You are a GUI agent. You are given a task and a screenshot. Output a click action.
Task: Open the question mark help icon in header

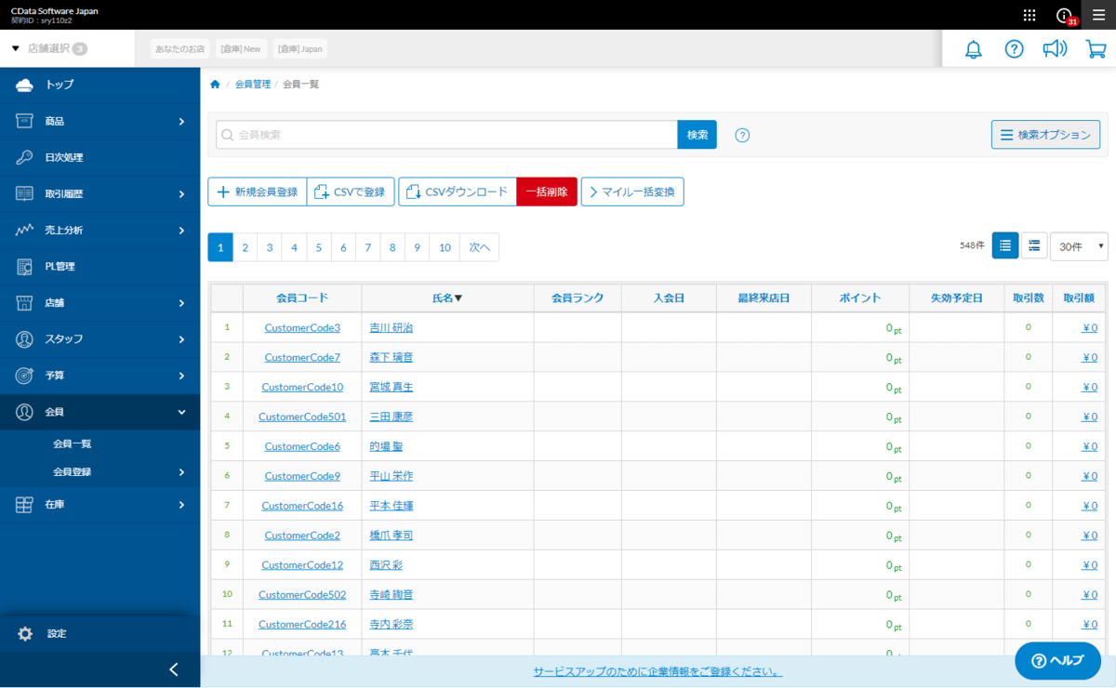tap(1015, 49)
